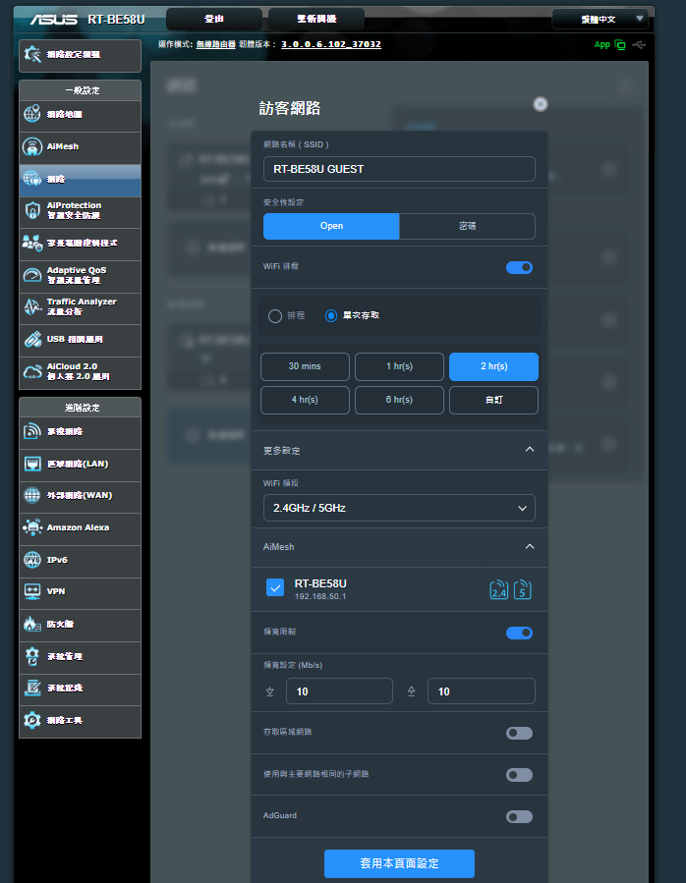This screenshot has height=883, width=686.
Task: Click the green App devices icon
Action: tap(620, 45)
